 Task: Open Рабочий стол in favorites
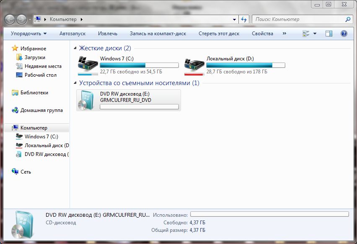click(x=41, y=75)
